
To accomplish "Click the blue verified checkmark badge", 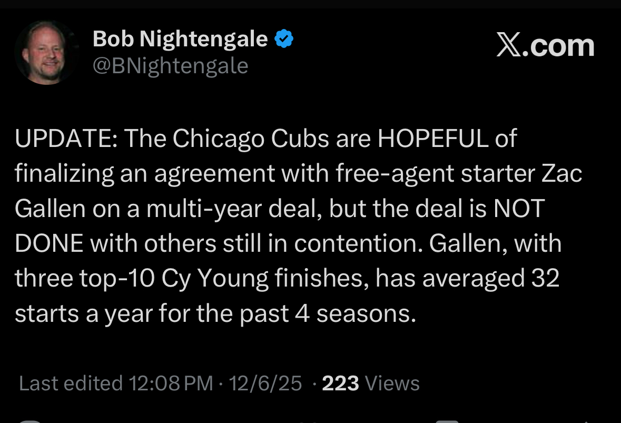I will 284,39.
